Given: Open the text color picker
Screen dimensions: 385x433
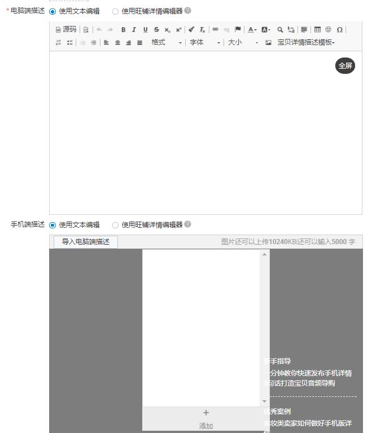Looking at the screenshot, I should [x=252, y=29].
